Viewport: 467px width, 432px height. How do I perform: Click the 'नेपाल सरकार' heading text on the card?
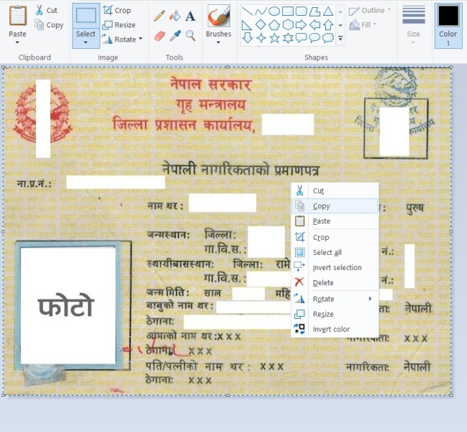tap(211, 84)
